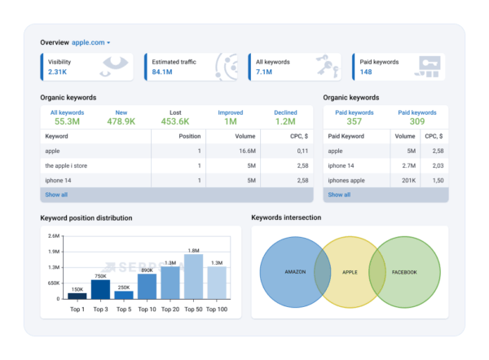Click the Paid keywords key-card icon

pos(428,67)
